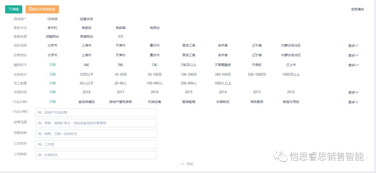
Task: Select 赶集会员 under 网络推广
Action: pos(87,19)
